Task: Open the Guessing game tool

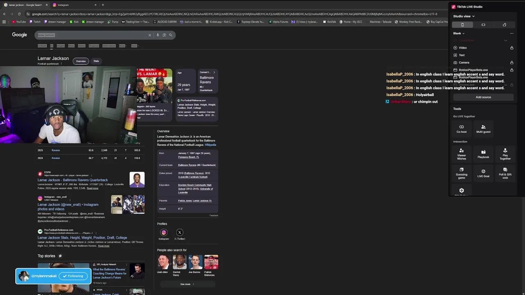Action: pyautogui.click(x=461, y=173)
